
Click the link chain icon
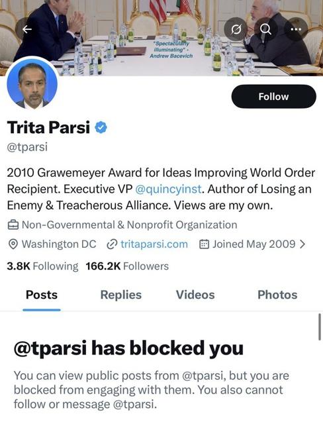(x=112, y=244)
